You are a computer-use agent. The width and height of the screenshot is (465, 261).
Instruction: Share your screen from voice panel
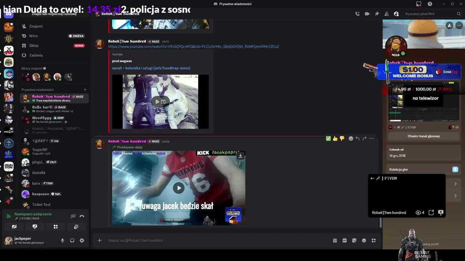(x=35, y=227)
